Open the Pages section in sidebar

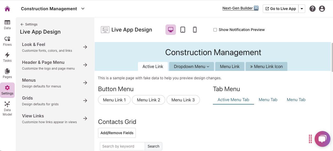[x=7, y=74]
